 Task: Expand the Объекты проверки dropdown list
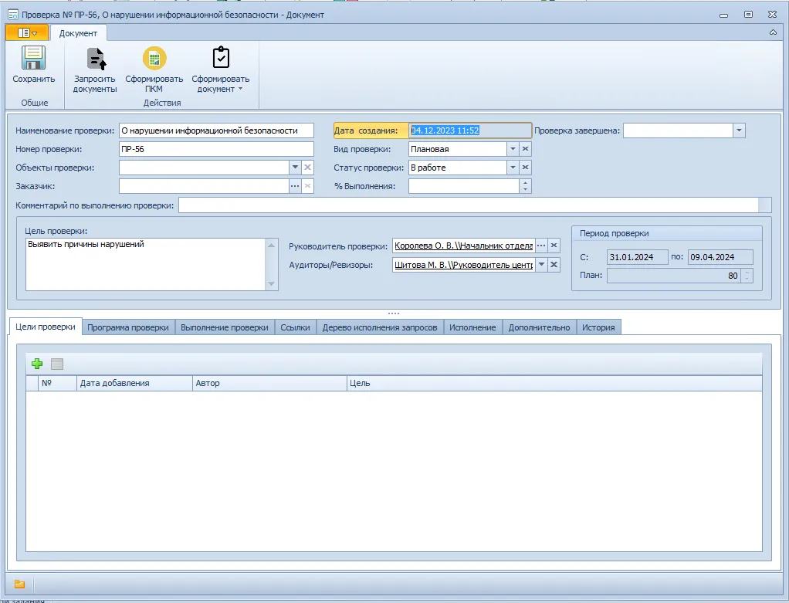coord(295,168)
